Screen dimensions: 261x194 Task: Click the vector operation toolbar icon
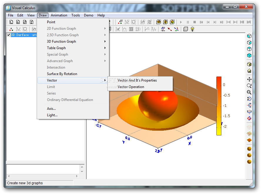[176, 29]
